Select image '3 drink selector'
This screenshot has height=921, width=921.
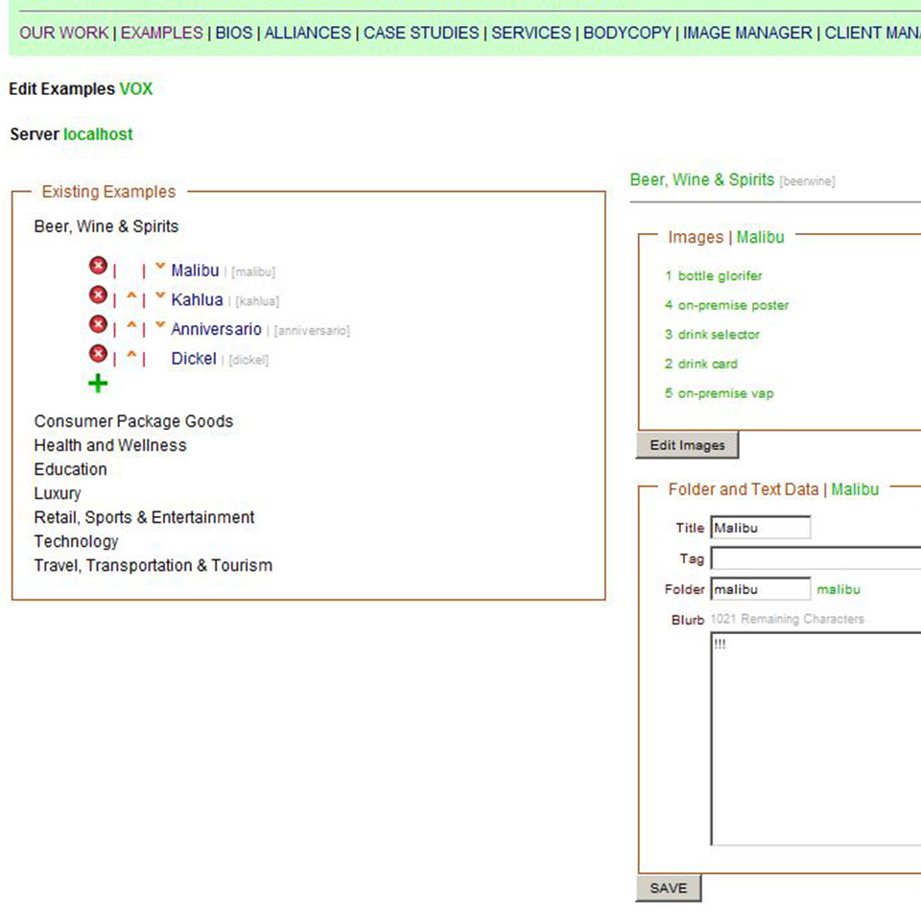pyautogui.click(x=712, y=335)
